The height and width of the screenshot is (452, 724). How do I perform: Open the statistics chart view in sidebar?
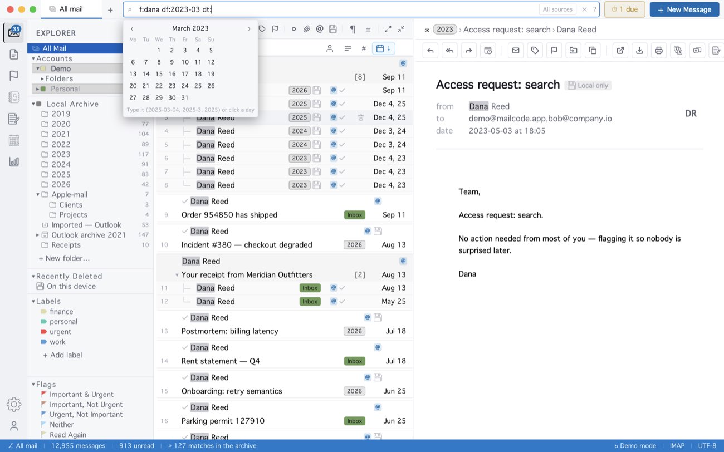14,161
